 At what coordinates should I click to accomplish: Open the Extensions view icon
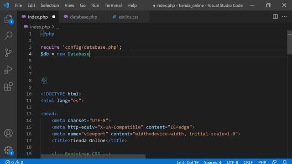8,87
